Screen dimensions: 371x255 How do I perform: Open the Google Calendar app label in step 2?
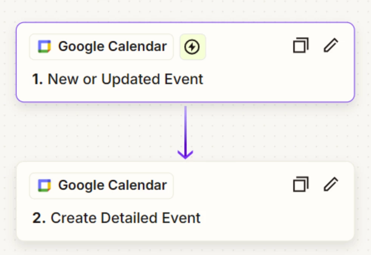coord(101,186)
